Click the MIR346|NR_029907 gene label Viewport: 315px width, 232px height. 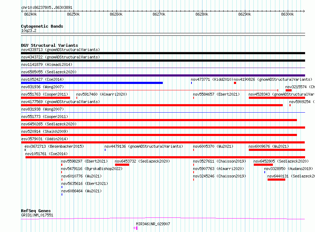coord(153,224)
